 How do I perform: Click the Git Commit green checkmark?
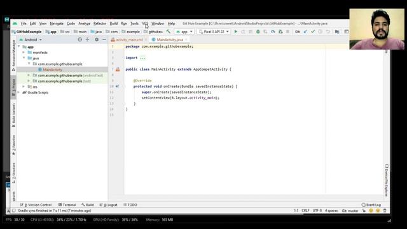(313, 32)
